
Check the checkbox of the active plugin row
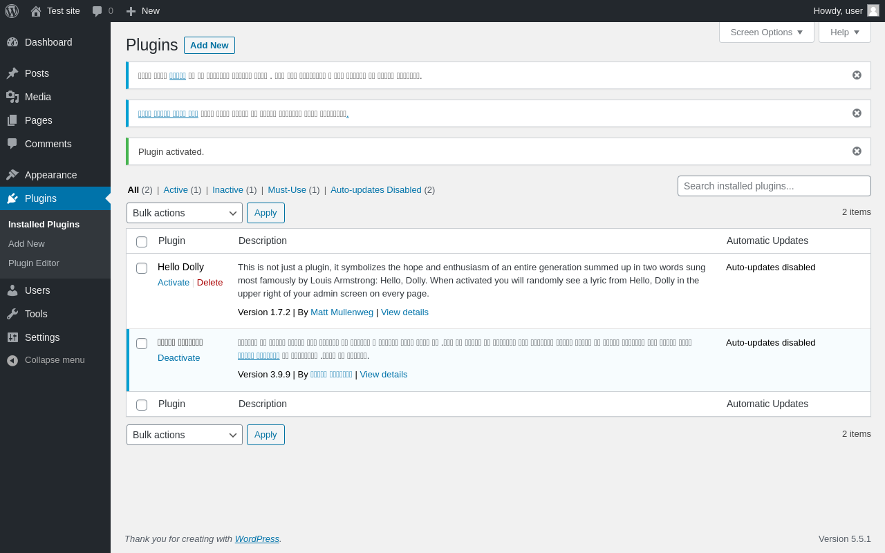point(142,344)
